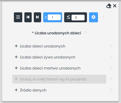Toggle the less-than-or-equal filter
Screen dimensions: 121x103
pyautogui.click(x=68, y=17)
